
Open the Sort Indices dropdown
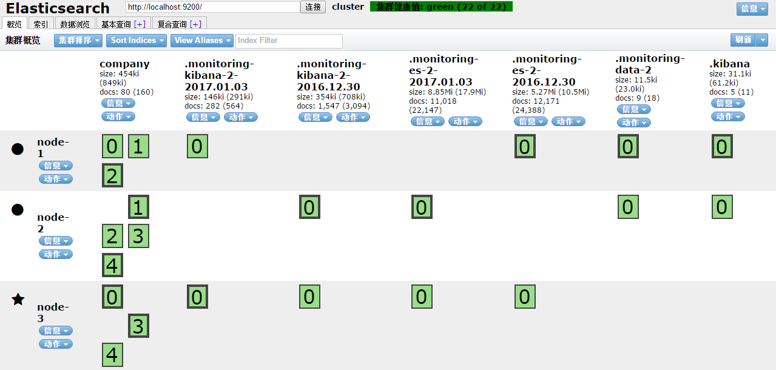pyautogui.click(x=138, y=40)
